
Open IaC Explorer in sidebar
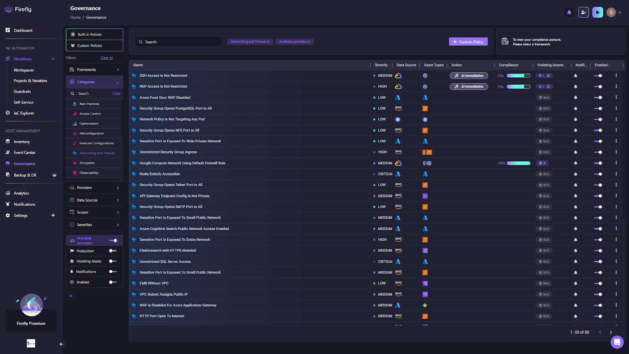click(24, 113)
